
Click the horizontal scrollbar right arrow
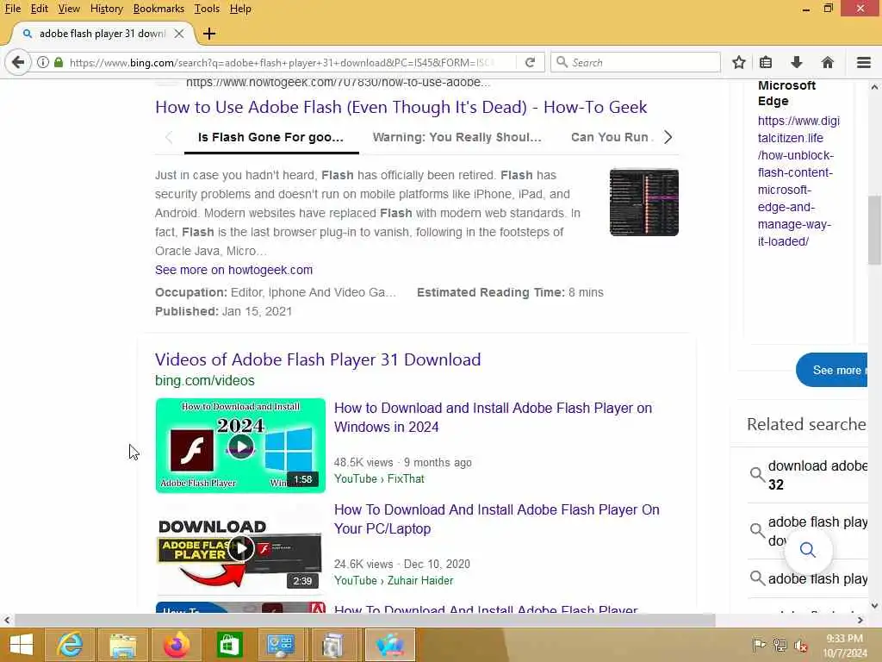(860, 621)
